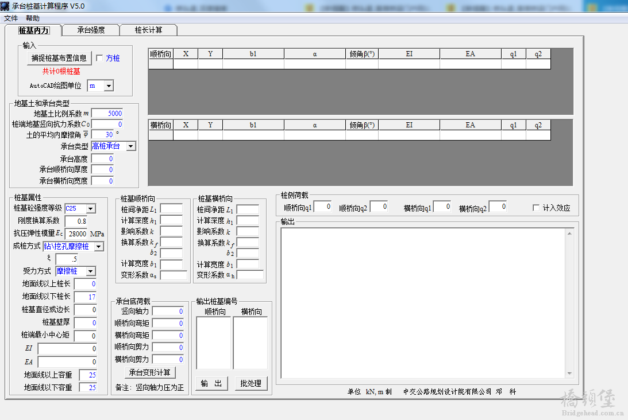The image size is (628, 420).
Task: Open the 承台类型 dropdown
Action: point(130,146)
